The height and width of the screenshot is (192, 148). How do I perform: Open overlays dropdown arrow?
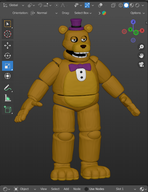pos(106,6)
